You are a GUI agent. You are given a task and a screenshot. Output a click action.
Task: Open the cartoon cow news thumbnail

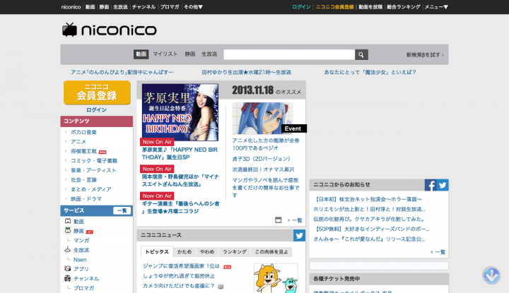[x=276, y=278]
